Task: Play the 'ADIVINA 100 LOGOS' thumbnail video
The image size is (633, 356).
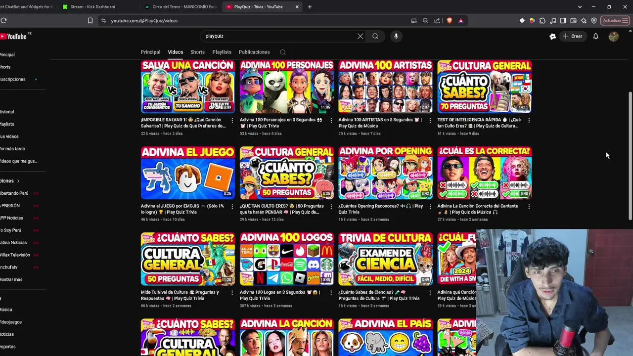Action: click(x=287, y=259)
